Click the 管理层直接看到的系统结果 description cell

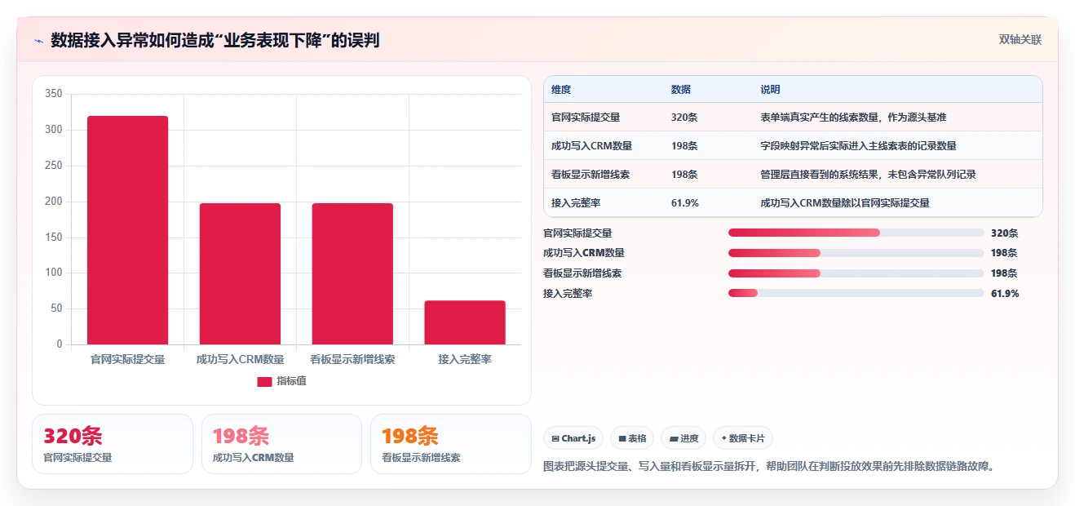tap(869, 175)
